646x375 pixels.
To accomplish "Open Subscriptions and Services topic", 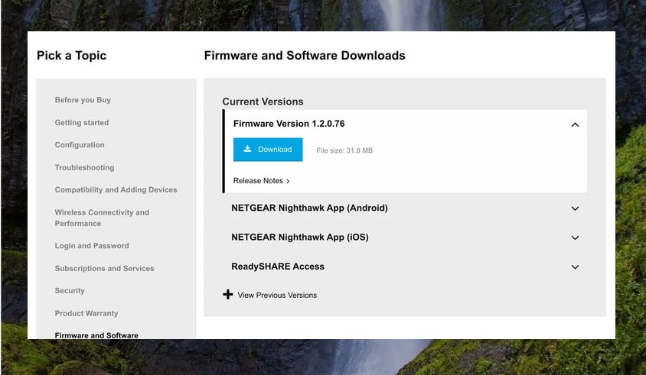I will point(104,268).
